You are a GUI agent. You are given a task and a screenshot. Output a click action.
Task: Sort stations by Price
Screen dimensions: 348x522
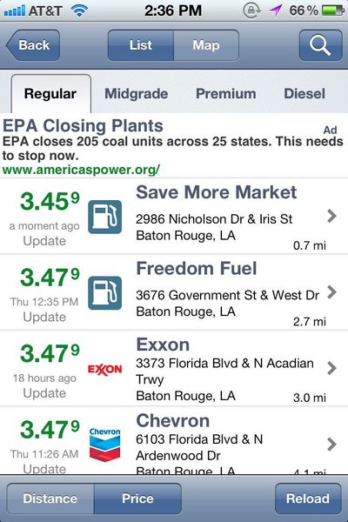[137, 499]
